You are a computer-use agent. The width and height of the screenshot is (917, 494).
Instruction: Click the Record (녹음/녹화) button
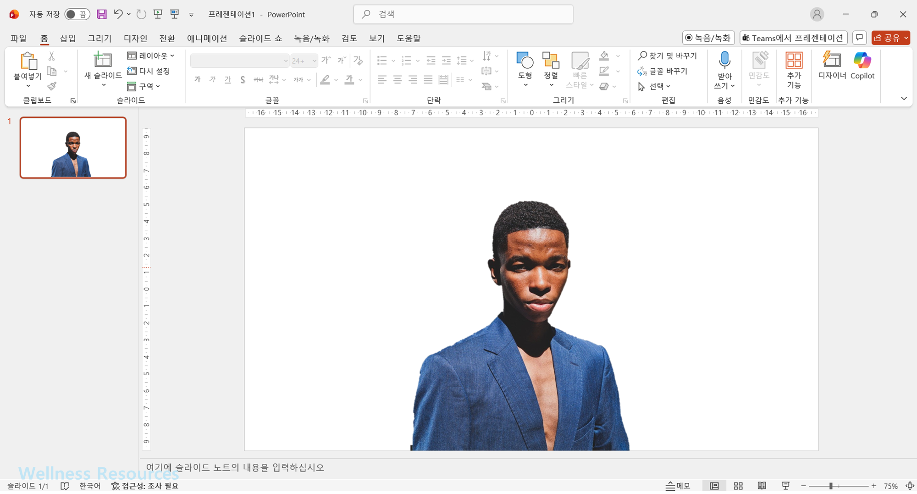tap(708, 38)
